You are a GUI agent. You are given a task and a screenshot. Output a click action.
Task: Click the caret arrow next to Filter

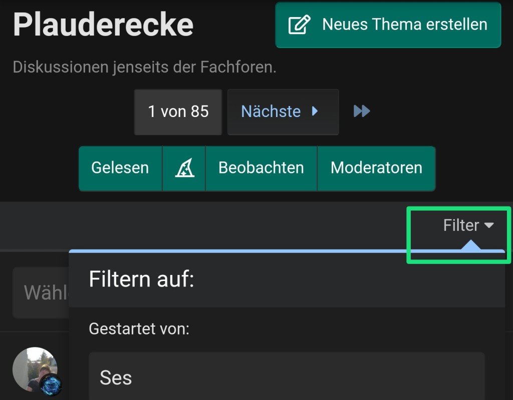(x=488, y=226)
